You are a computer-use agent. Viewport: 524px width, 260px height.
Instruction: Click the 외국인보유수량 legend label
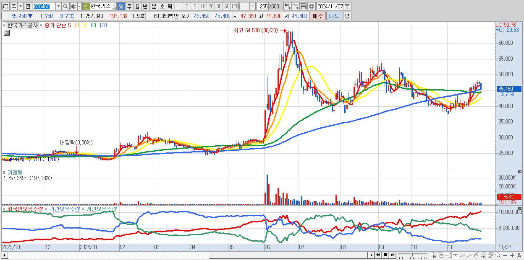(x=25, y=209)
